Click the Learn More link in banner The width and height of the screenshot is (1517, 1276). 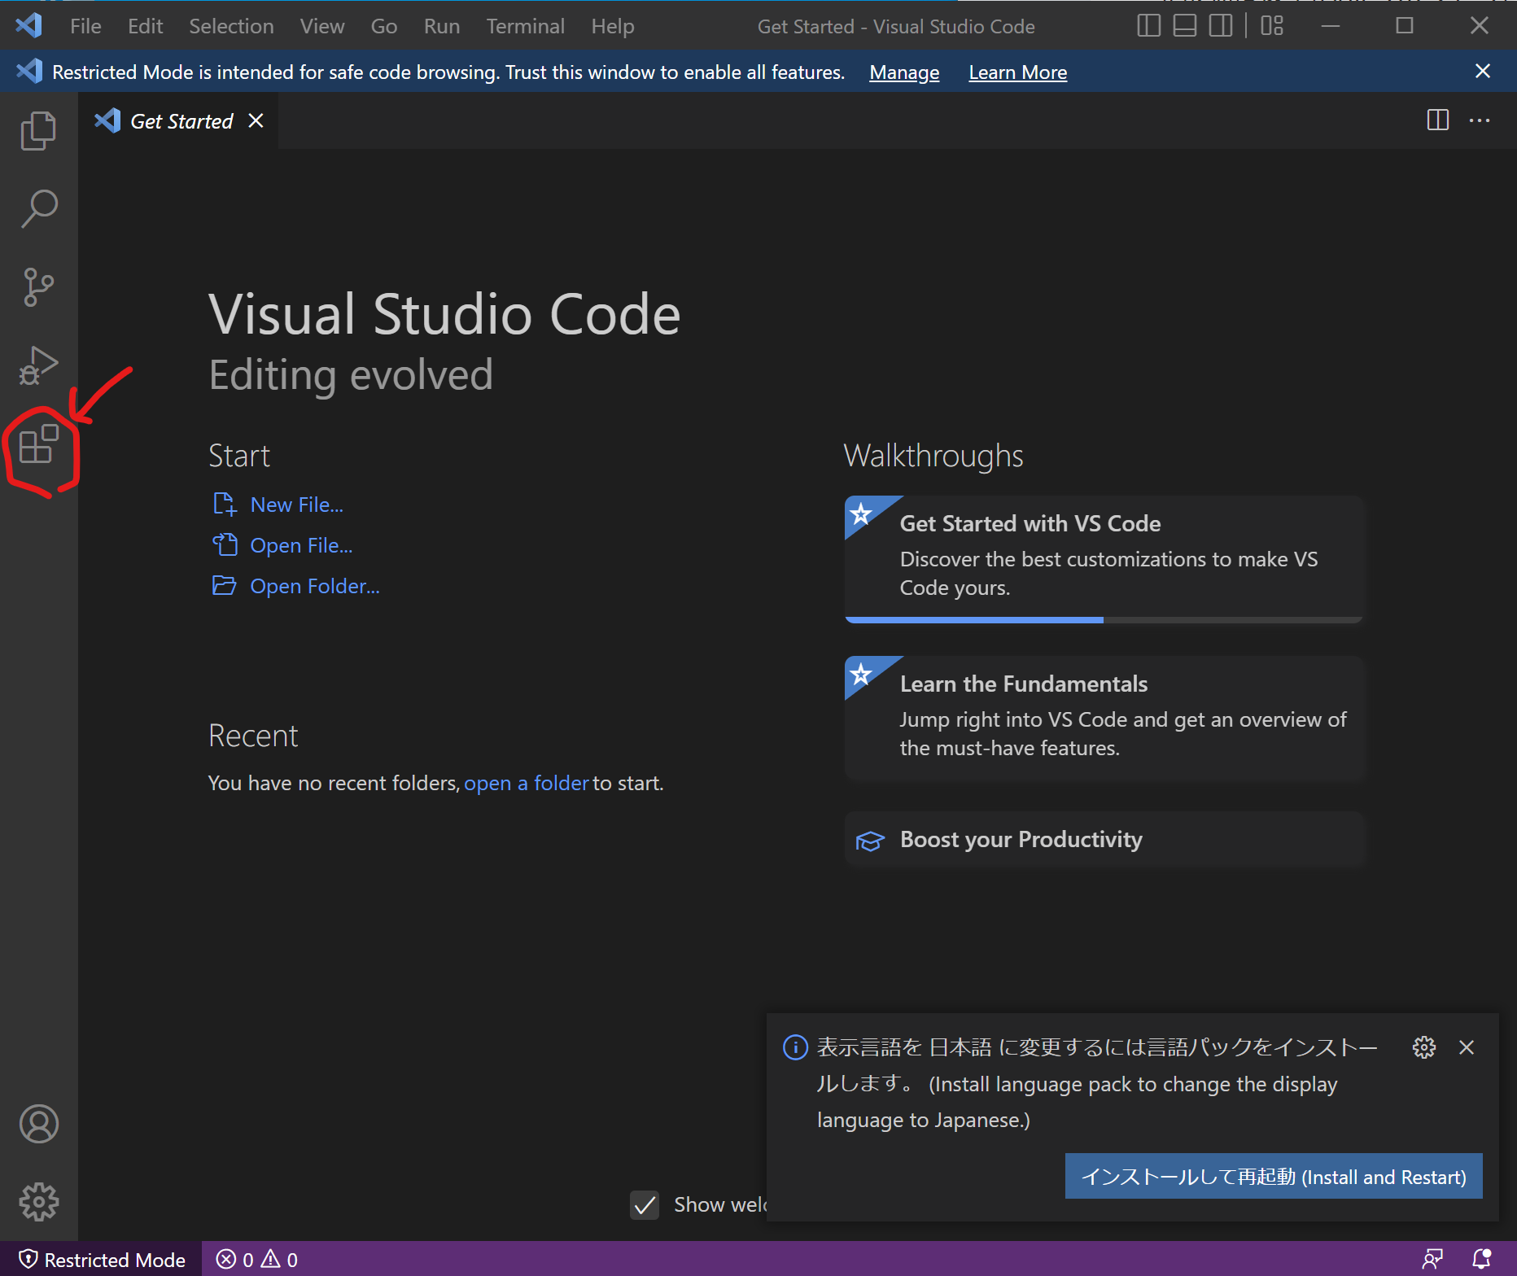(x=1017, y=72)
